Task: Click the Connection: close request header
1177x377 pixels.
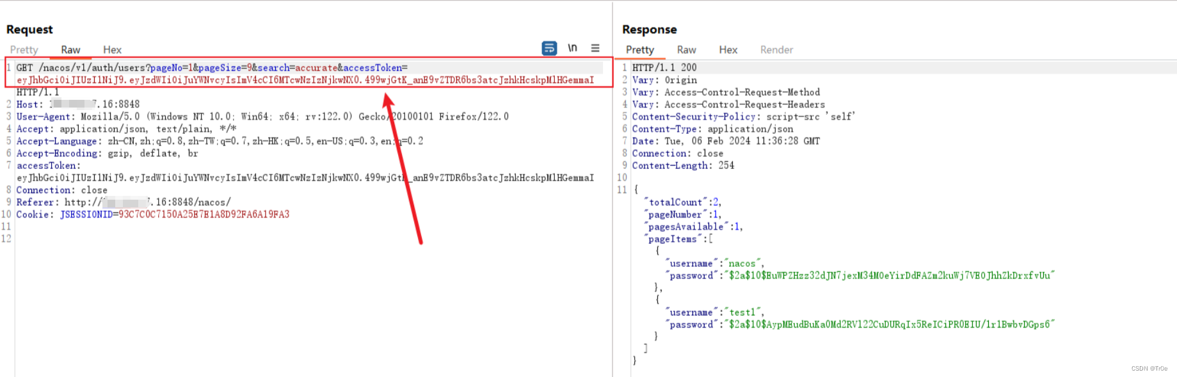Action: 61,190
